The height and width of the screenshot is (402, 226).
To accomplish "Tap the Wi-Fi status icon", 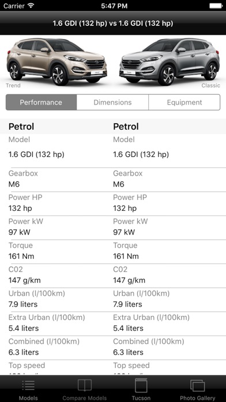I will click(x=31, y=6).
